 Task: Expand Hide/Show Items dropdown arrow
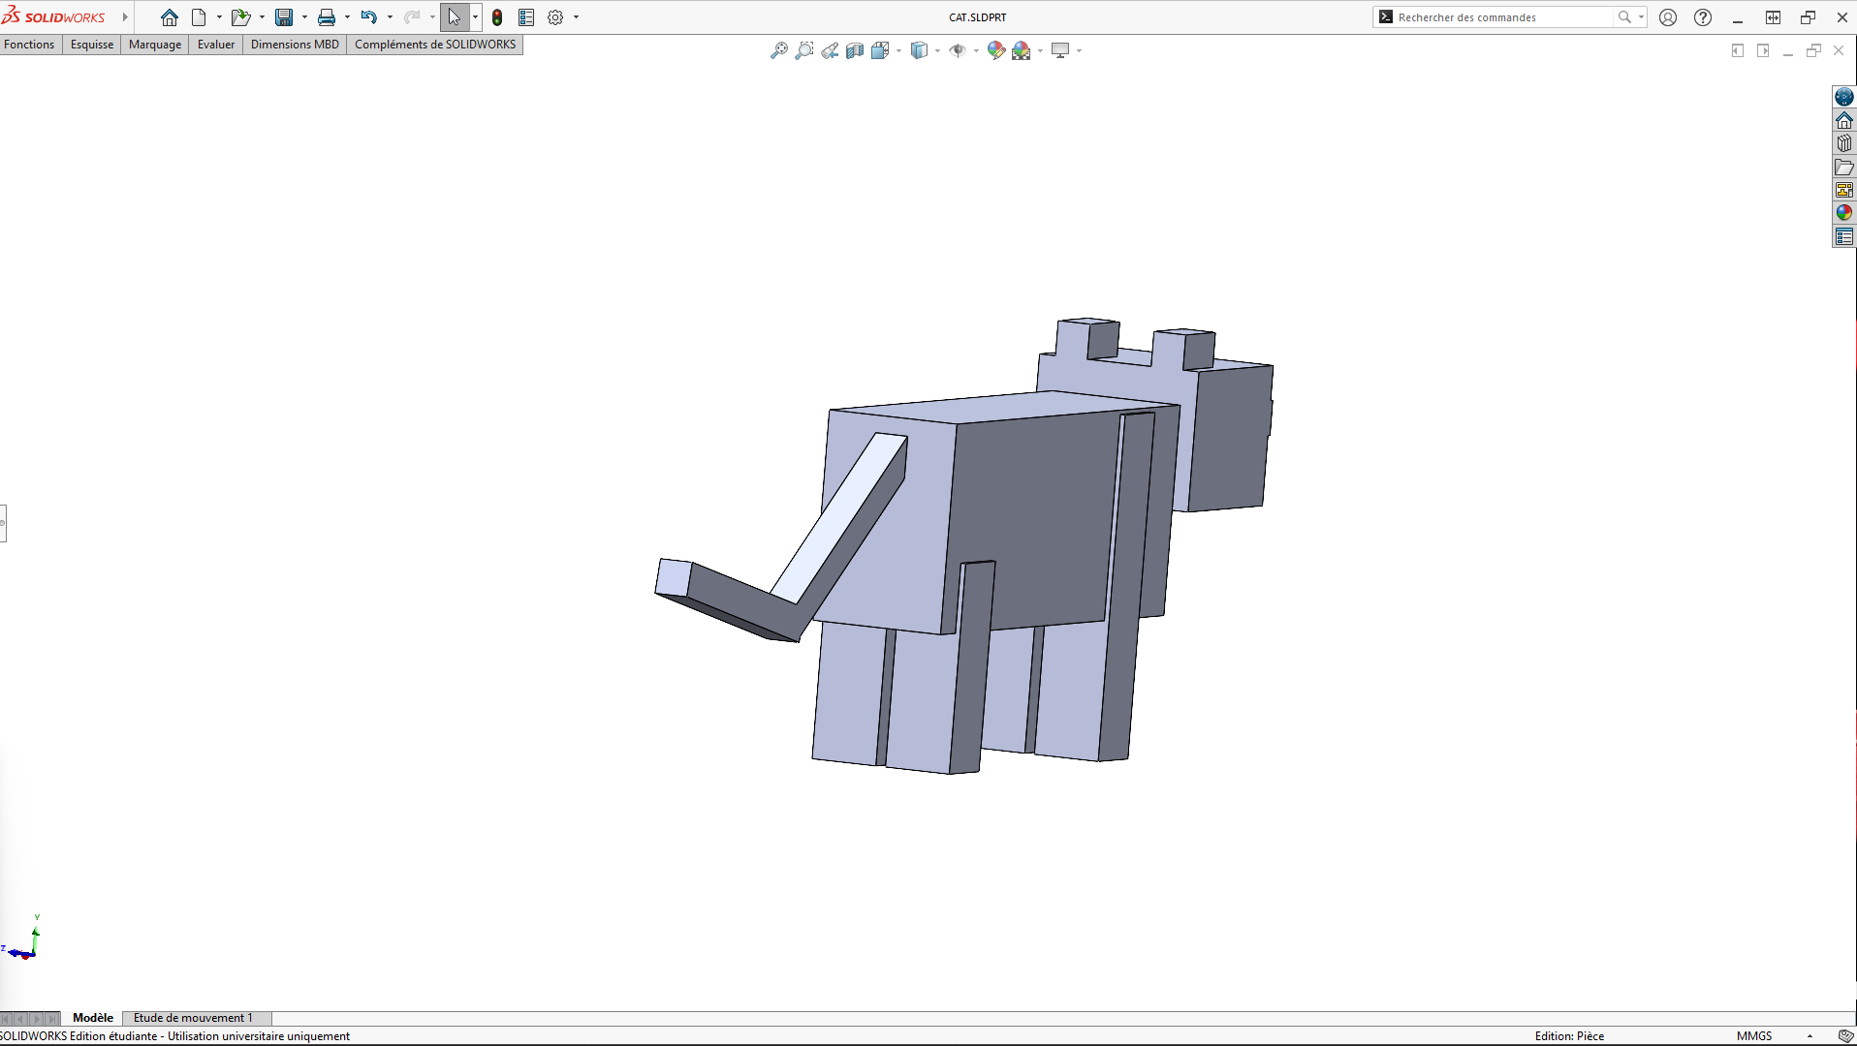point(976,50)
